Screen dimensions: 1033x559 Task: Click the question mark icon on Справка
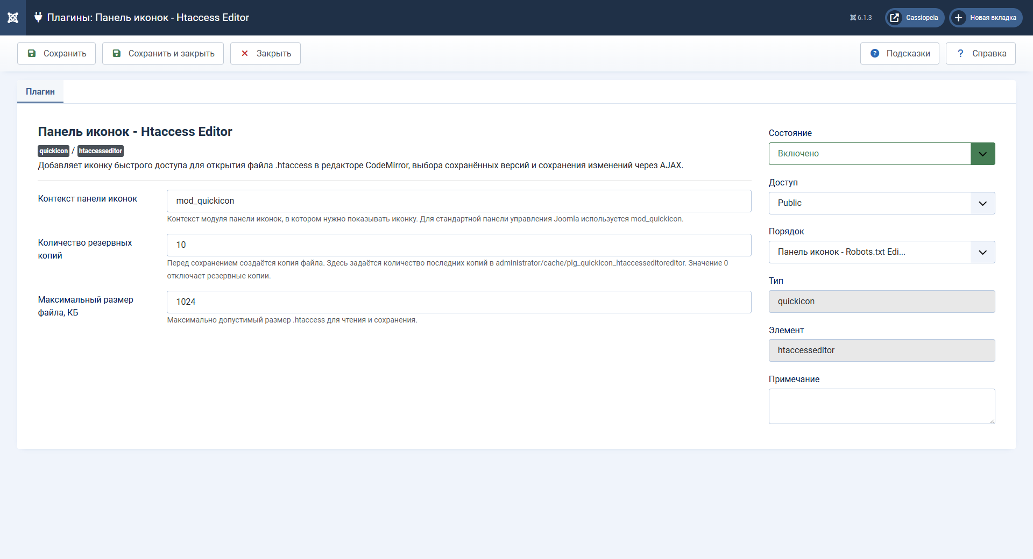click(x=960, y=53)
